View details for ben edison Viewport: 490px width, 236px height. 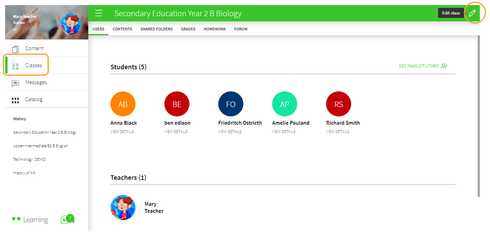[175, 132]
